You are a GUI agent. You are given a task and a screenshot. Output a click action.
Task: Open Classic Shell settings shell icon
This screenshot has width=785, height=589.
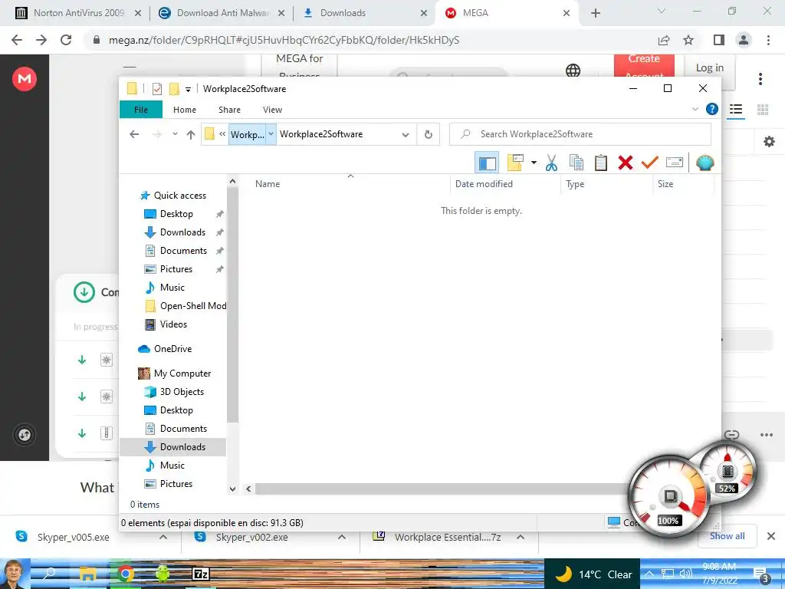pyautogui.click(x=705, y=163)
